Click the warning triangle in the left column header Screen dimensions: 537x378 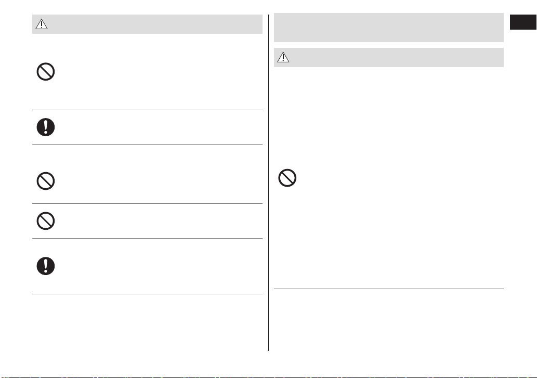tap(42, 24)
